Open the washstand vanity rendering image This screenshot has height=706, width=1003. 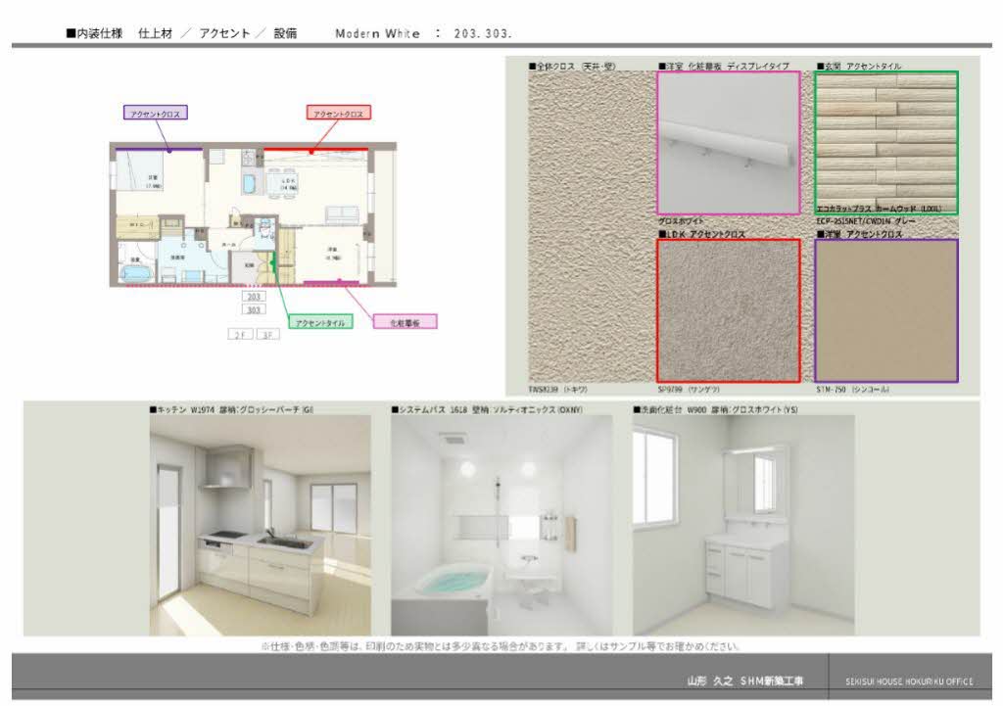[x=742, y=525]
